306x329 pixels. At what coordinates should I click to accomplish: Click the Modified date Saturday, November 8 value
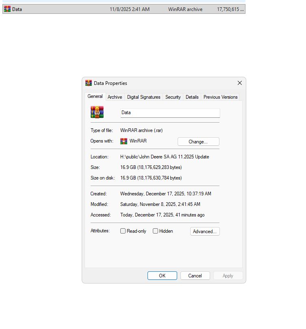pyautogui.click(x=160, y=204)
